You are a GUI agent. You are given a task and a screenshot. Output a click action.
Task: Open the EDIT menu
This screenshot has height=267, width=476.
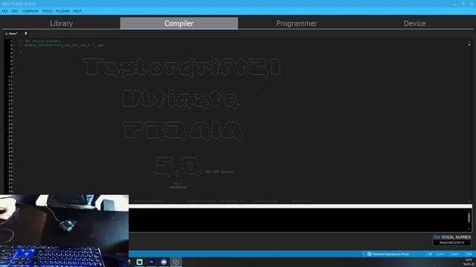15,11
